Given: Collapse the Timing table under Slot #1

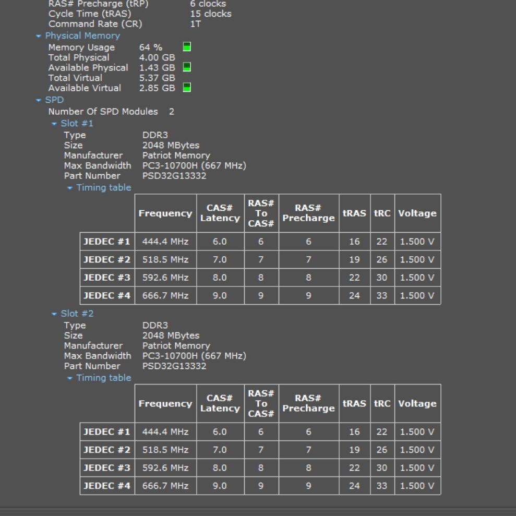Looking at the screenshot, I should (70, 188).
